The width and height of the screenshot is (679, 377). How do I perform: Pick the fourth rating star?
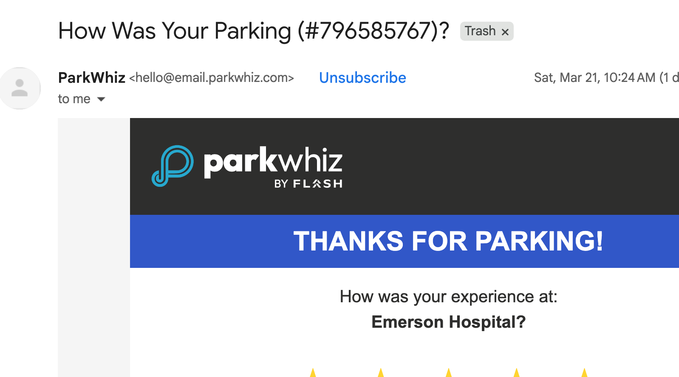click(517, 373)
